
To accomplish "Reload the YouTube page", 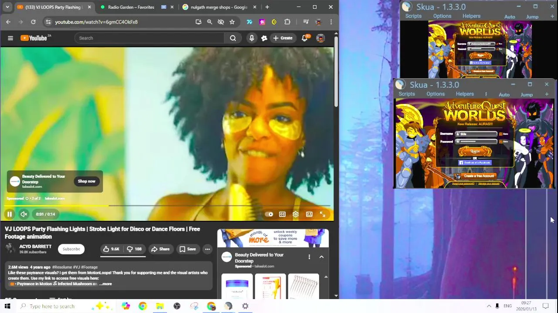I will coord(33,22).
